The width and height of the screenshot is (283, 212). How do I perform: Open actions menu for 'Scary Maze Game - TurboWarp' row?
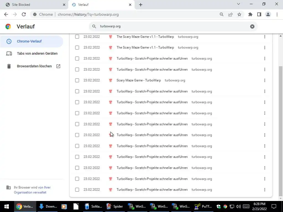pos(264,80)
